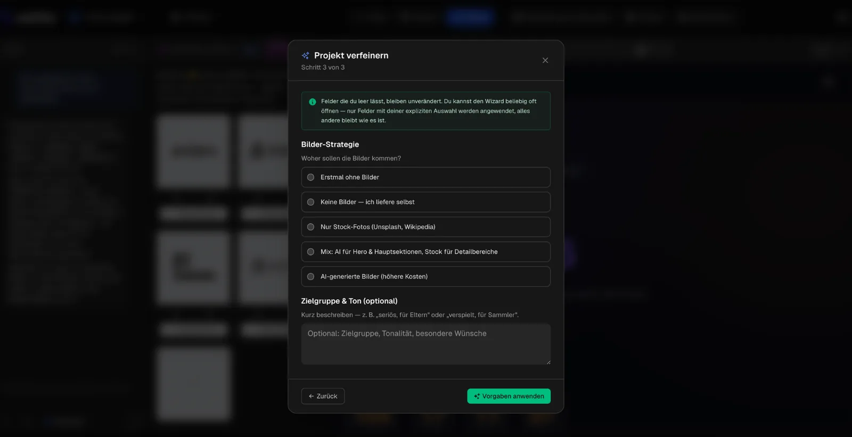Click the Projekt verfeinern dialog title
Viewport: 852px width, 437px height.
point(351,55)
